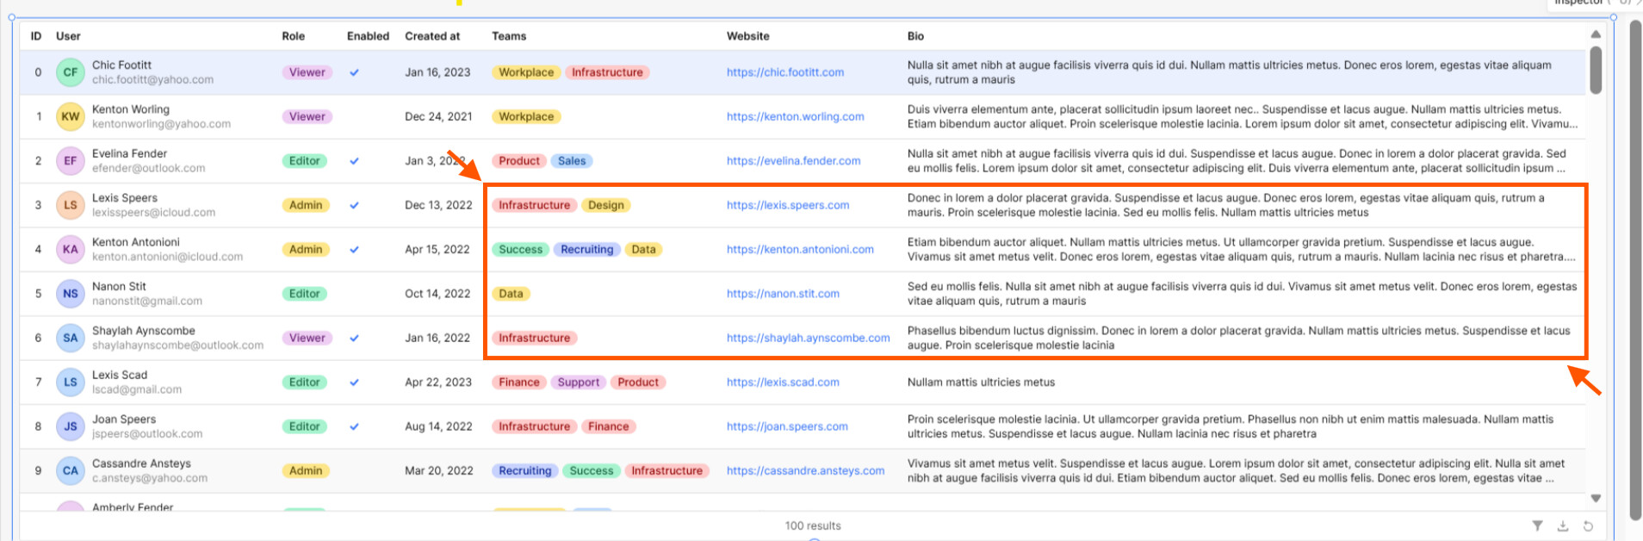Click the table scroll up arrow
The width and height of the screenshot is (1643, 541).
click(1596, 34)
